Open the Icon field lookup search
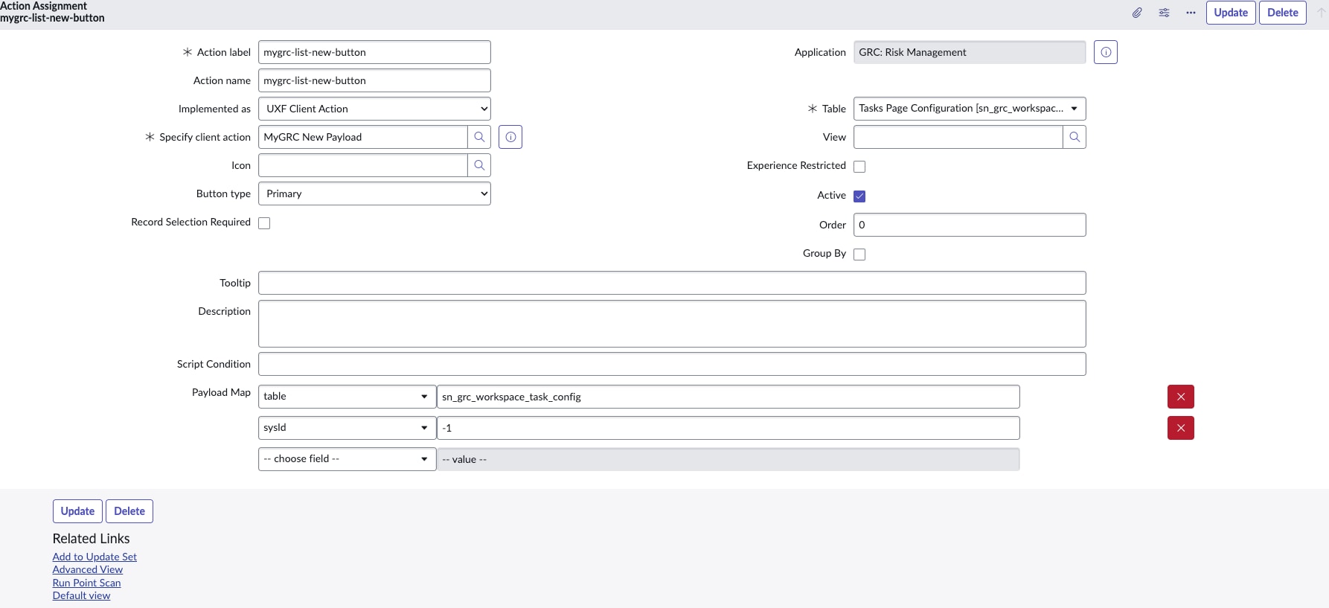The width and height of the screenshot is (1329, 608). 479,165
